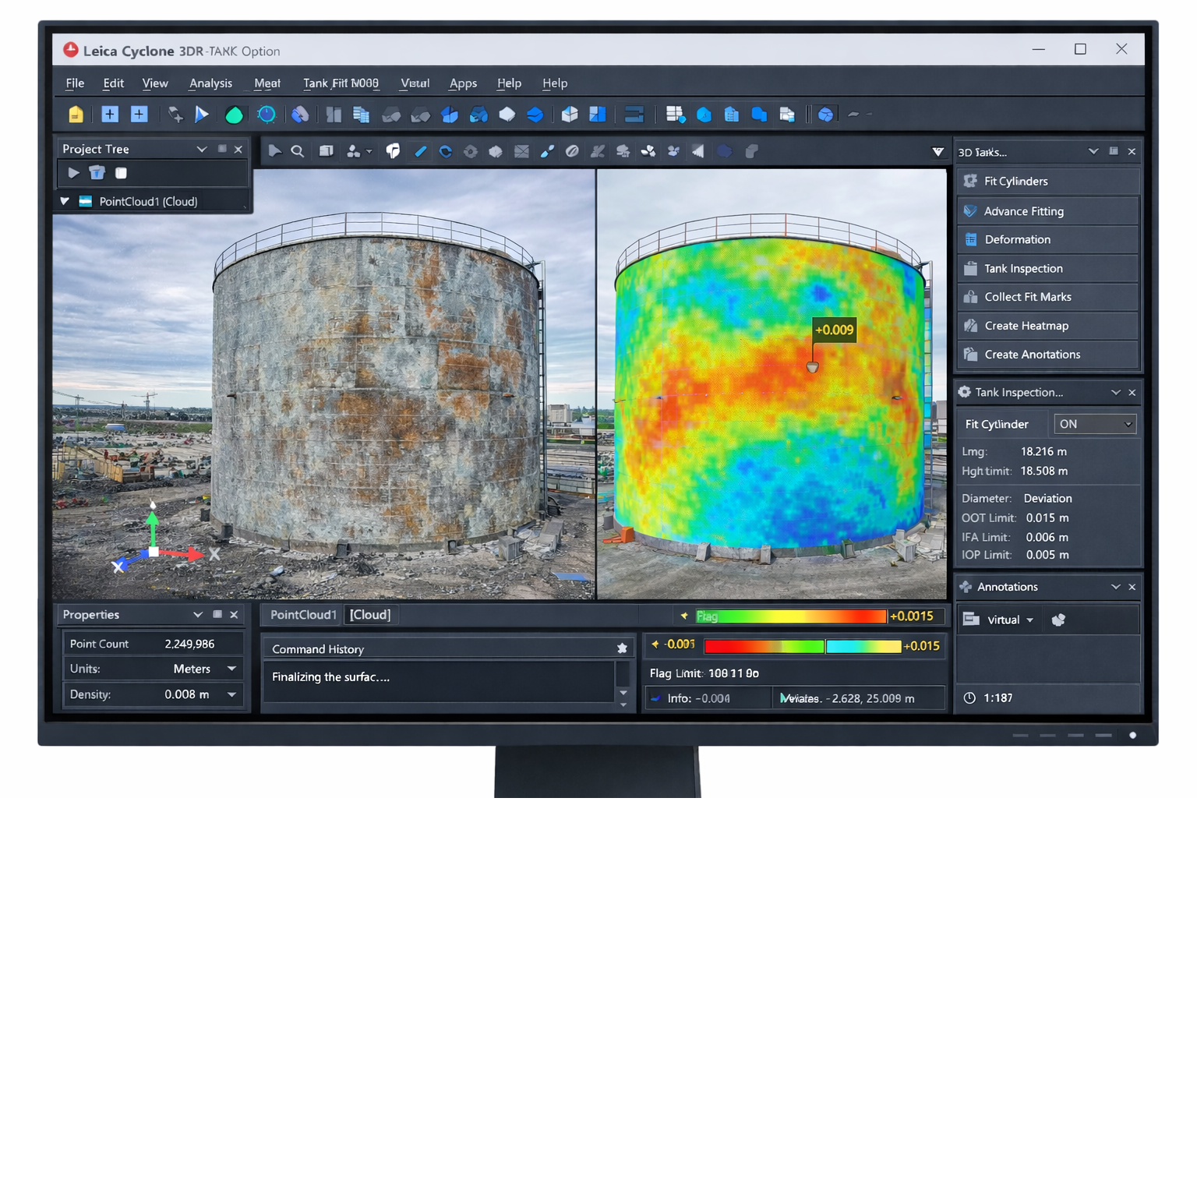Pin the Command History panel
Screen dimensions: 1197x1197
coord(622,648)
